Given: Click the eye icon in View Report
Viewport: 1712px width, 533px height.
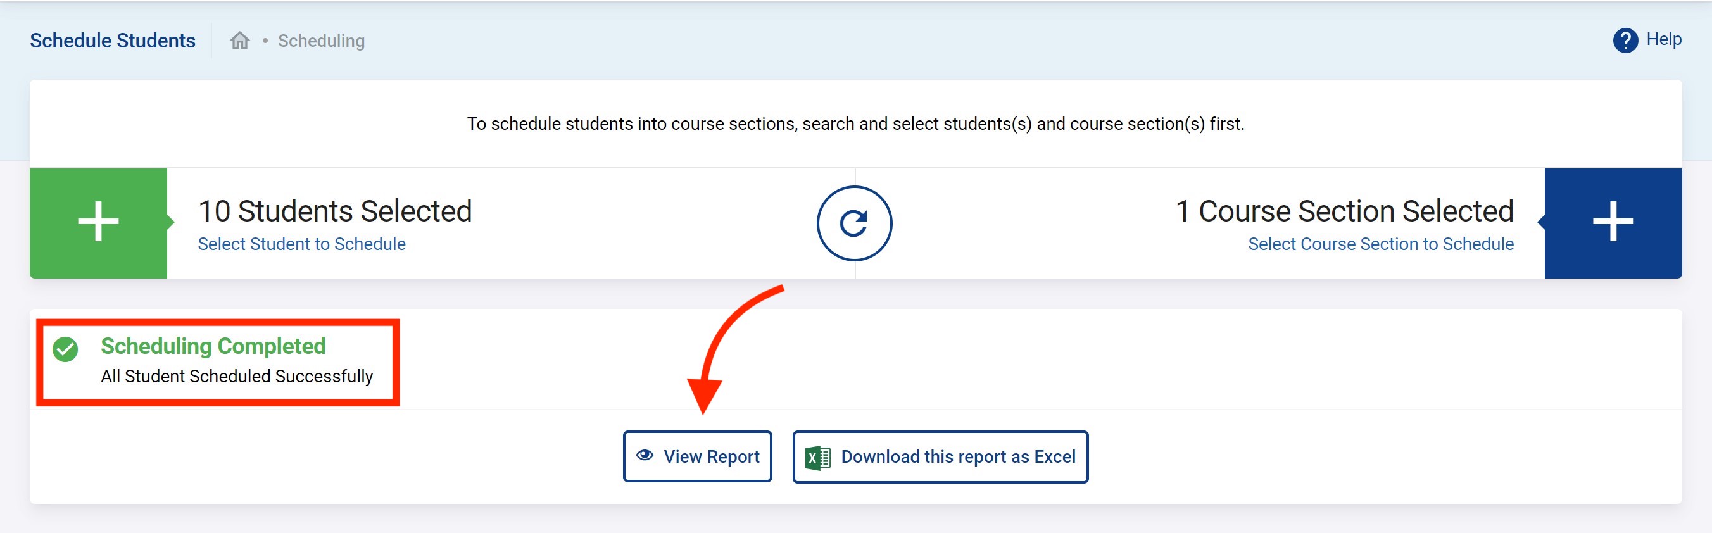Looking at the screenshot, I should (x=644, y=456).
